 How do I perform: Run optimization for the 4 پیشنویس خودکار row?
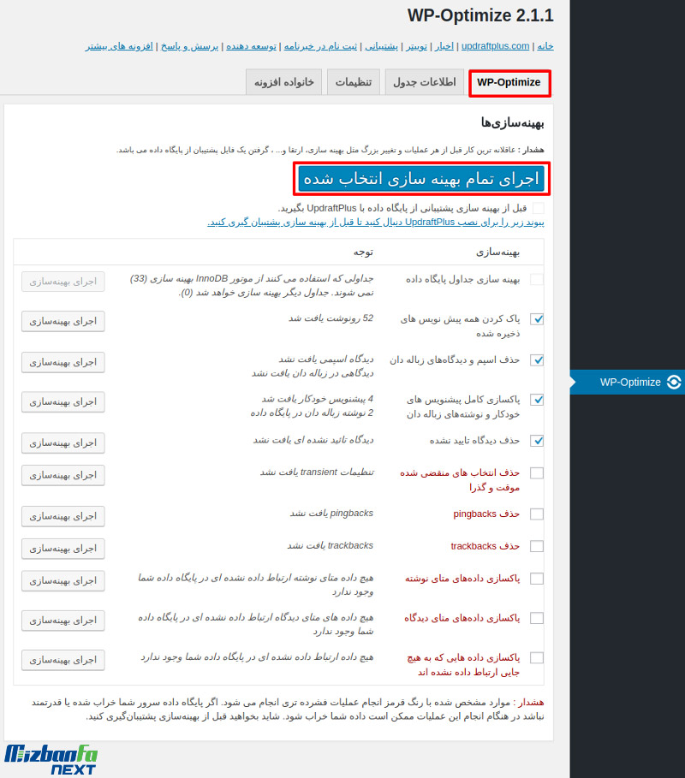pyautogui.click(x=63, y=402)
